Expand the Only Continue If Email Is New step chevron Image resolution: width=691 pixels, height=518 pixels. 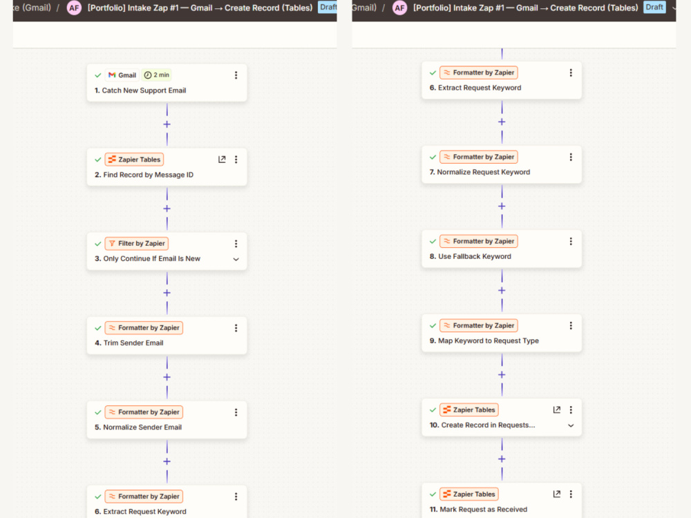click(x=236, y=259)
